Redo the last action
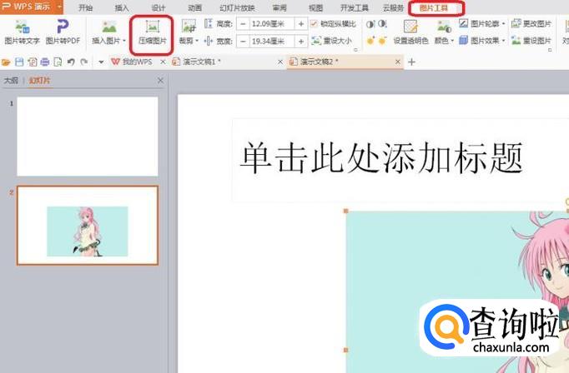Image resolution: width=569 pixels, height=373 pixels. 84,62
